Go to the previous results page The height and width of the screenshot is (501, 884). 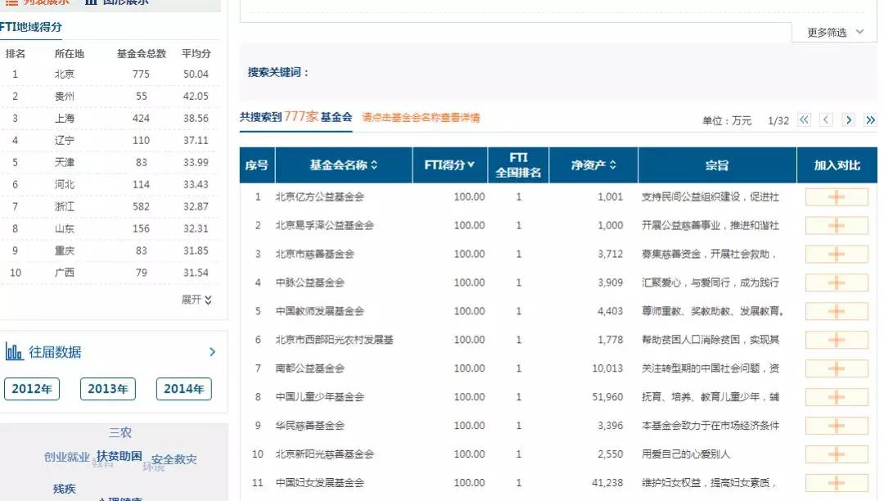pos(826,120)
